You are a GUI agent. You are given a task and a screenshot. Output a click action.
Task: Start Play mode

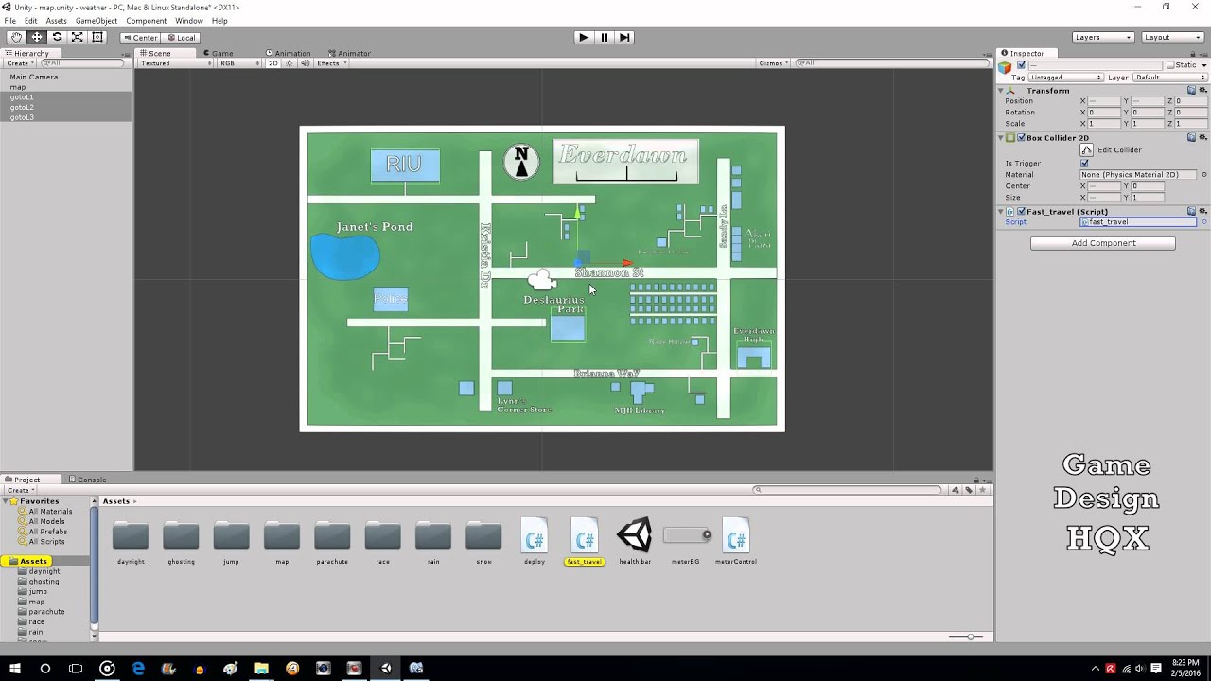pos(583,37)
